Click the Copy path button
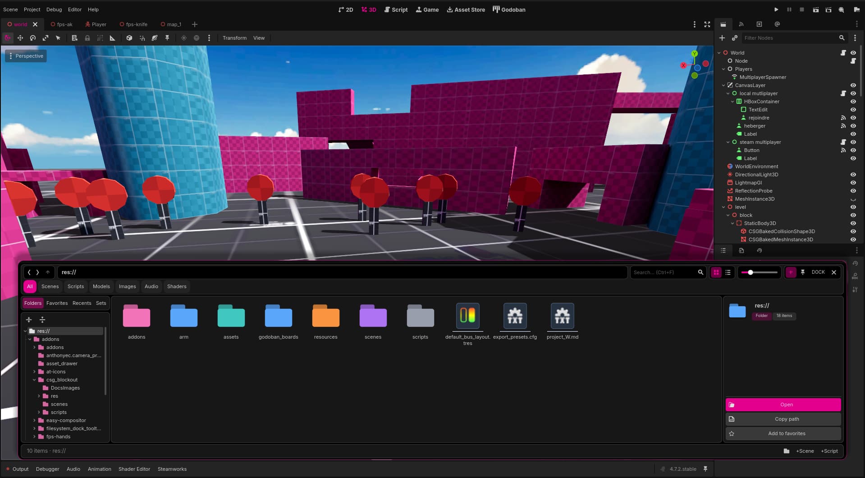 coord(783,419)
